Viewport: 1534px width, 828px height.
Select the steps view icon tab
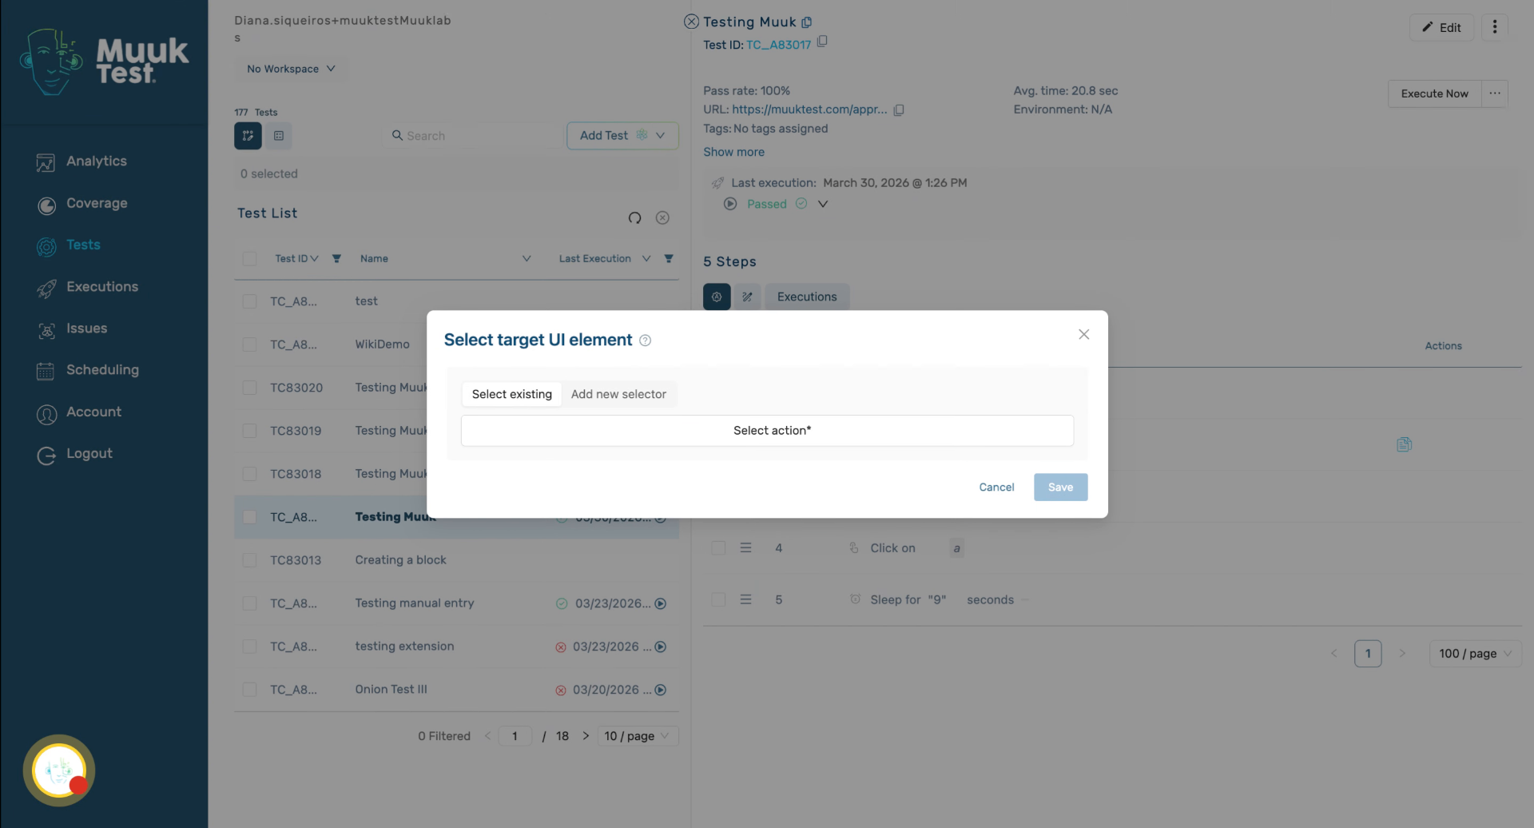pos(717,297)
